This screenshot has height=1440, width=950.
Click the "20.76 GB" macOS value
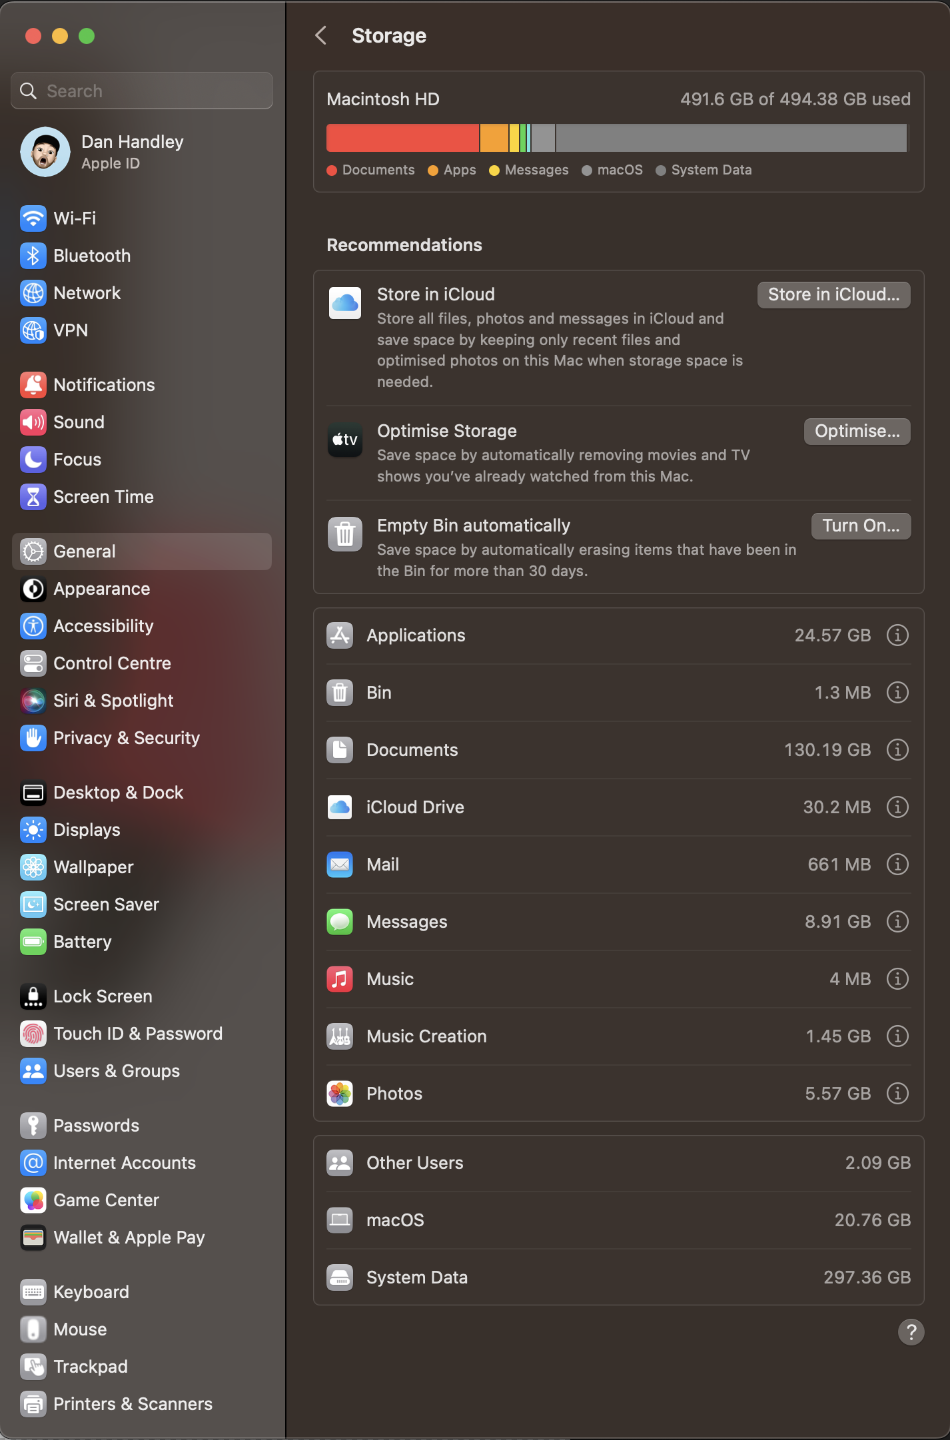tap(872, 1220)
